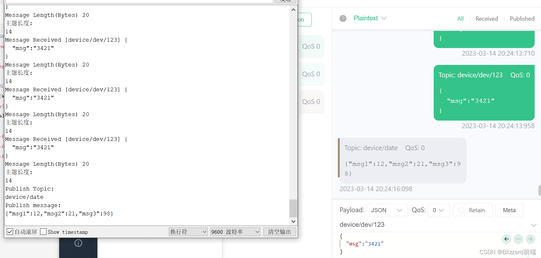Click the help question mark icon beside Plaintext
Viewport: 541px width, 258px height.
(343, 18)
